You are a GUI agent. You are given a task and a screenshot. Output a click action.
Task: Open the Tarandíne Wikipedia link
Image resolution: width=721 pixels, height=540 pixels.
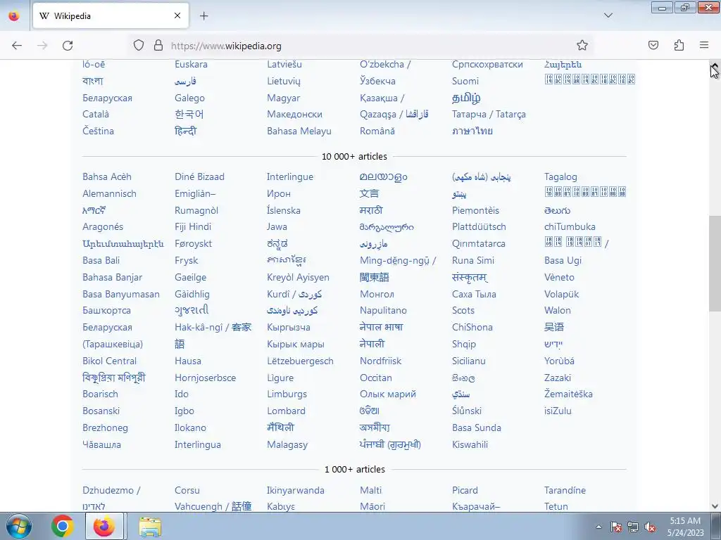pyautogui.click(x=565, y=490)
